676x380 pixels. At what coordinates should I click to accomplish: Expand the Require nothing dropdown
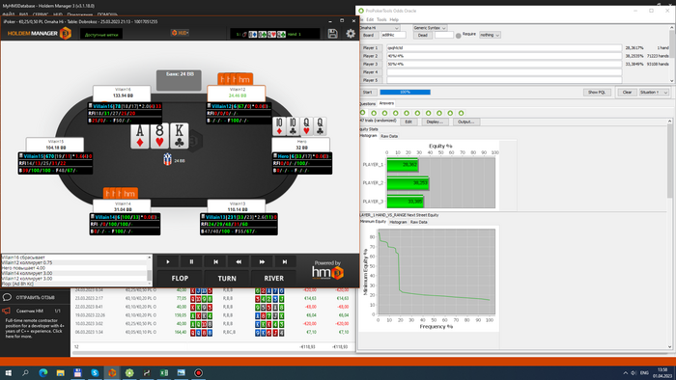click(x=490, y=35)
